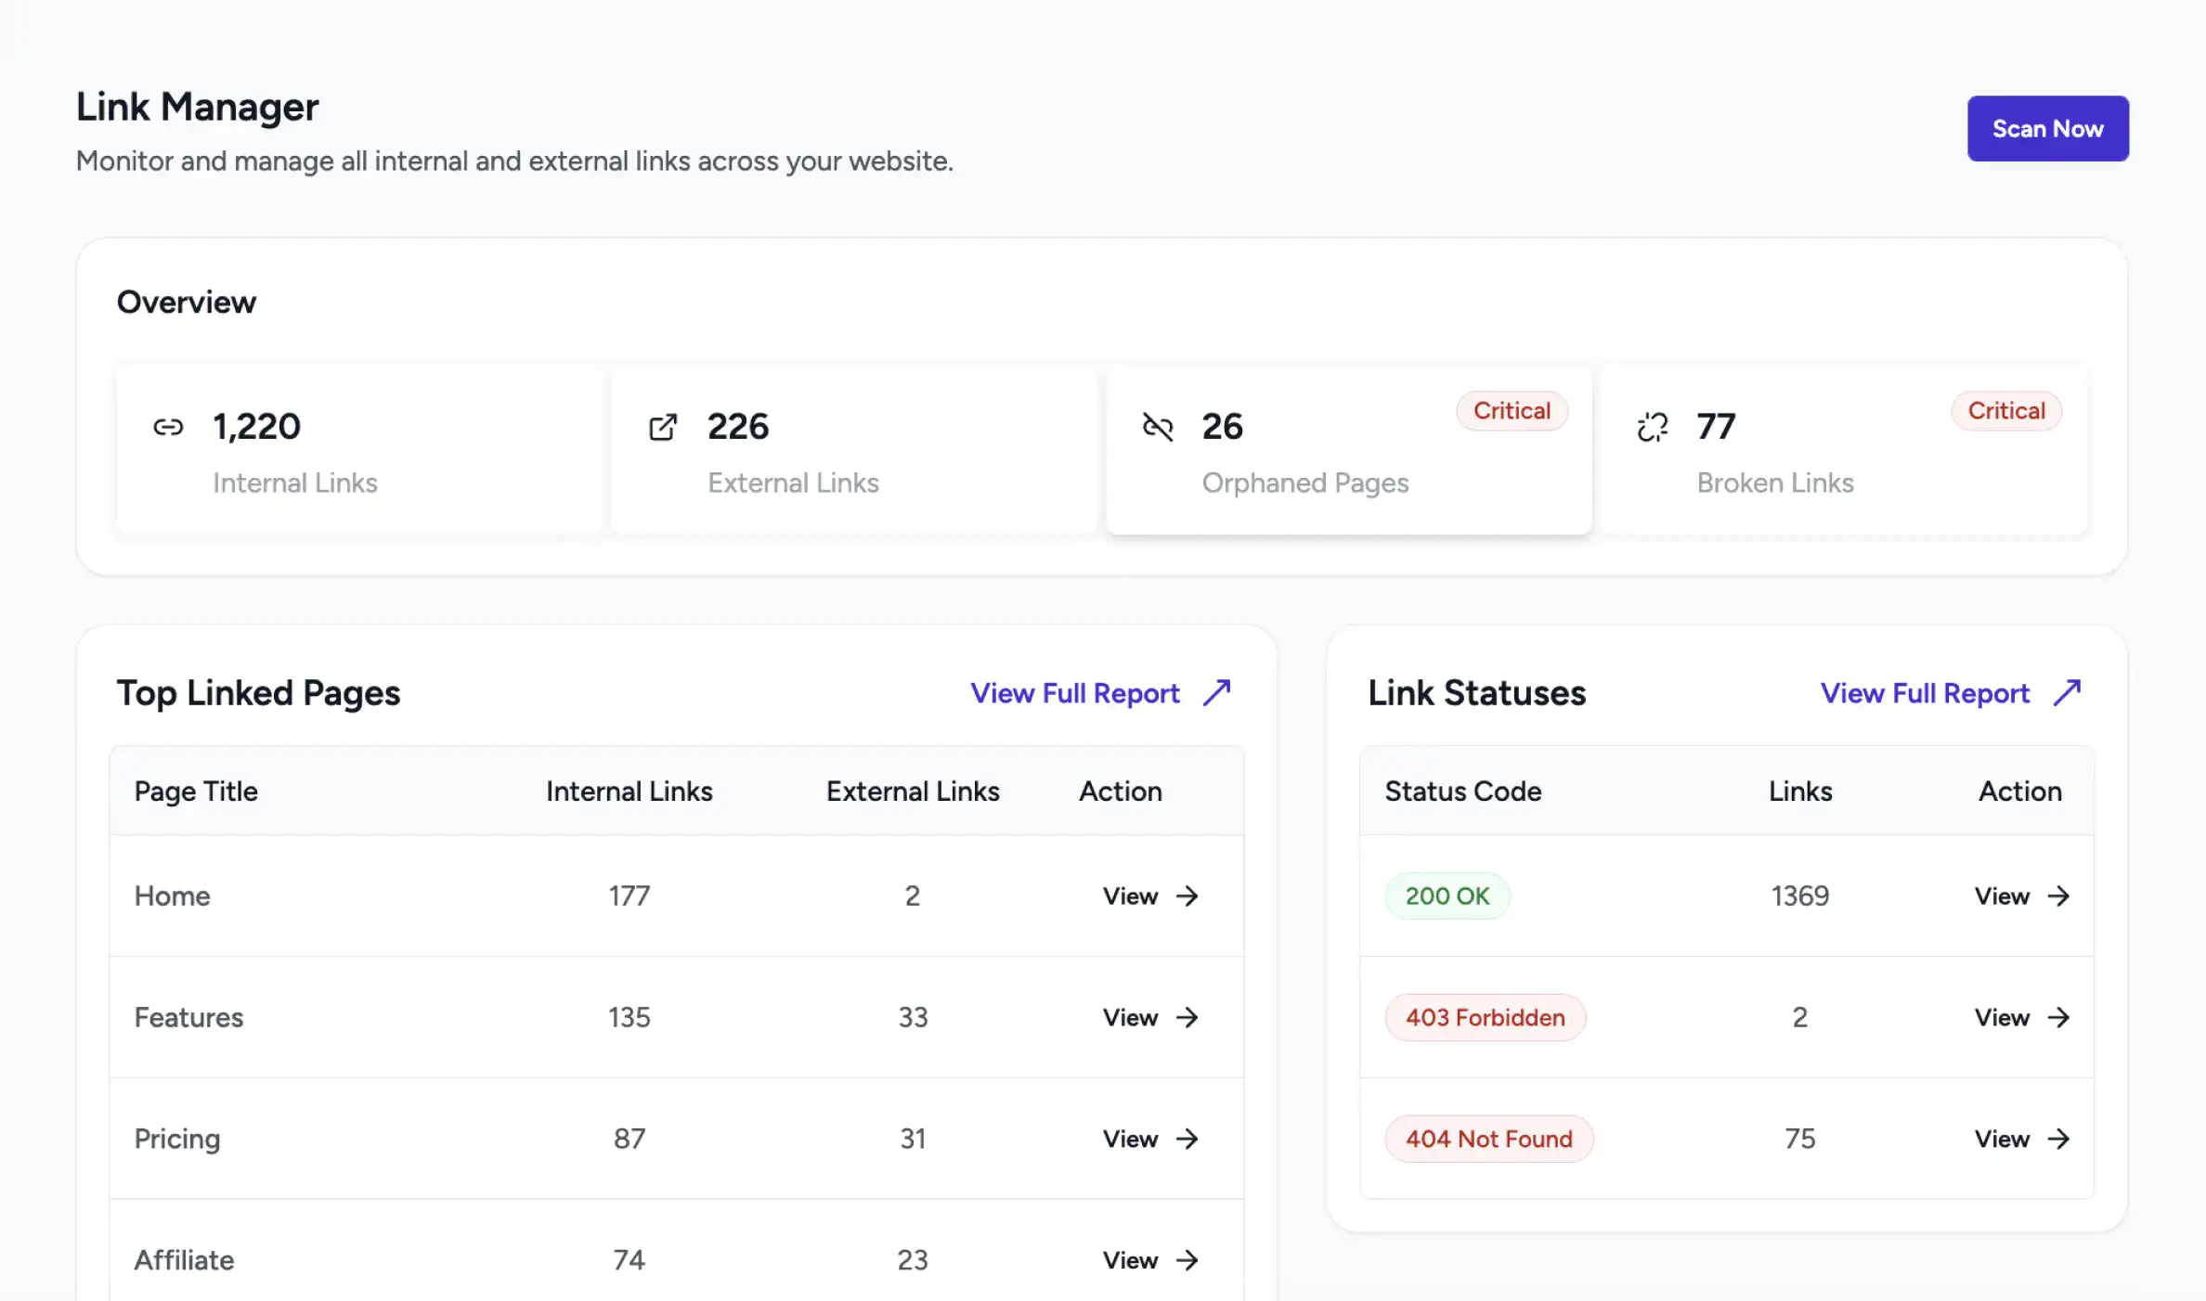Screen dimensions: 2206x1301
Task: Click the arrow in the 404 Not Found row
Action: [x=2058, y=1140]
